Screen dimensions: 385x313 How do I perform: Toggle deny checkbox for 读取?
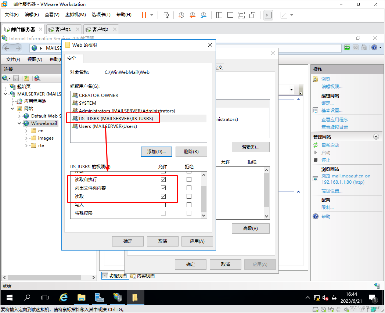(189, 197)
